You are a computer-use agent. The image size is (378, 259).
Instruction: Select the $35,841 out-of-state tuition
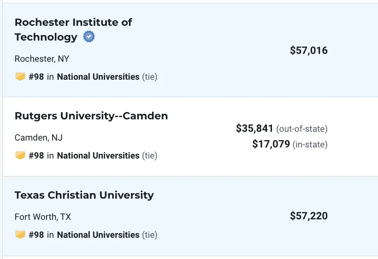[254, 129]
